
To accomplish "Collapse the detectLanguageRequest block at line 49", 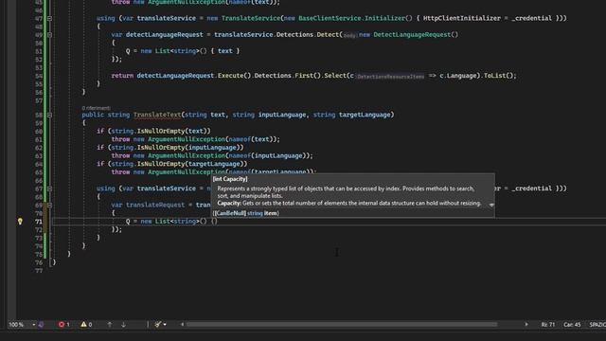I will 49,35.
